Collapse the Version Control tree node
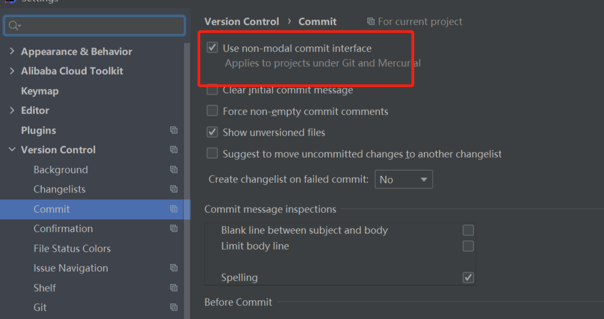Image resolution: width=604 pixels, height=319 pixels. pos(12,149)
